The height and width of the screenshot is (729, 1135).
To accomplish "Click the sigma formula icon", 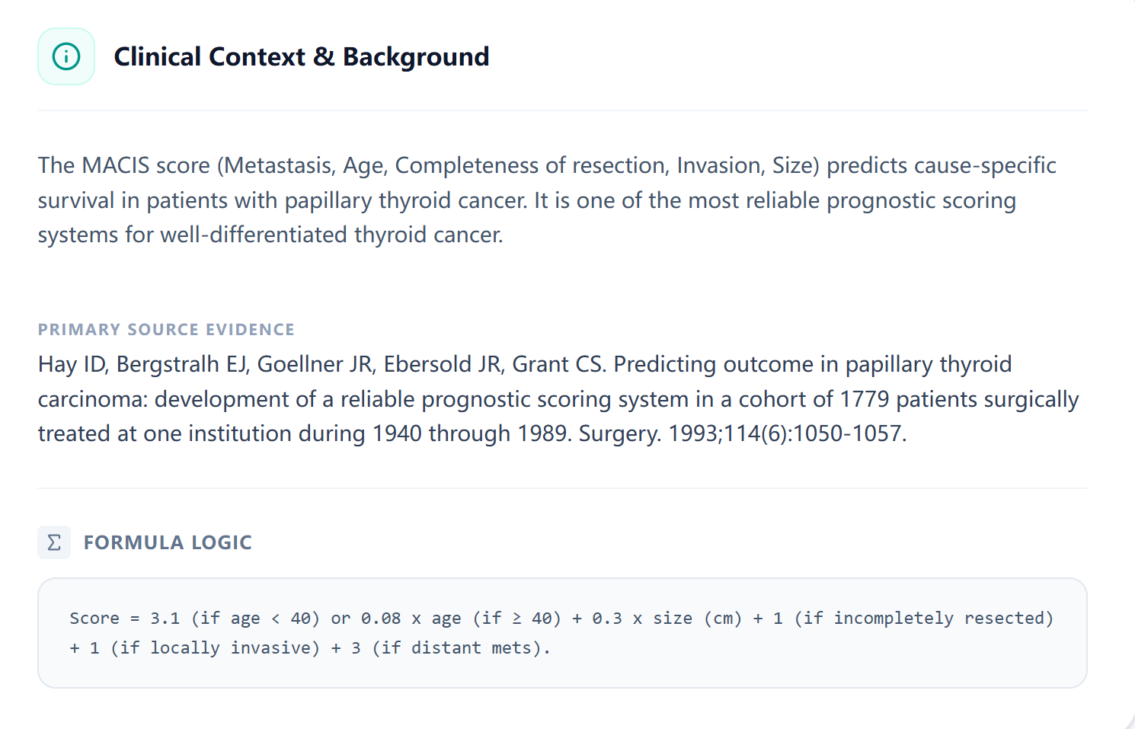I will (x=54, y=542).
